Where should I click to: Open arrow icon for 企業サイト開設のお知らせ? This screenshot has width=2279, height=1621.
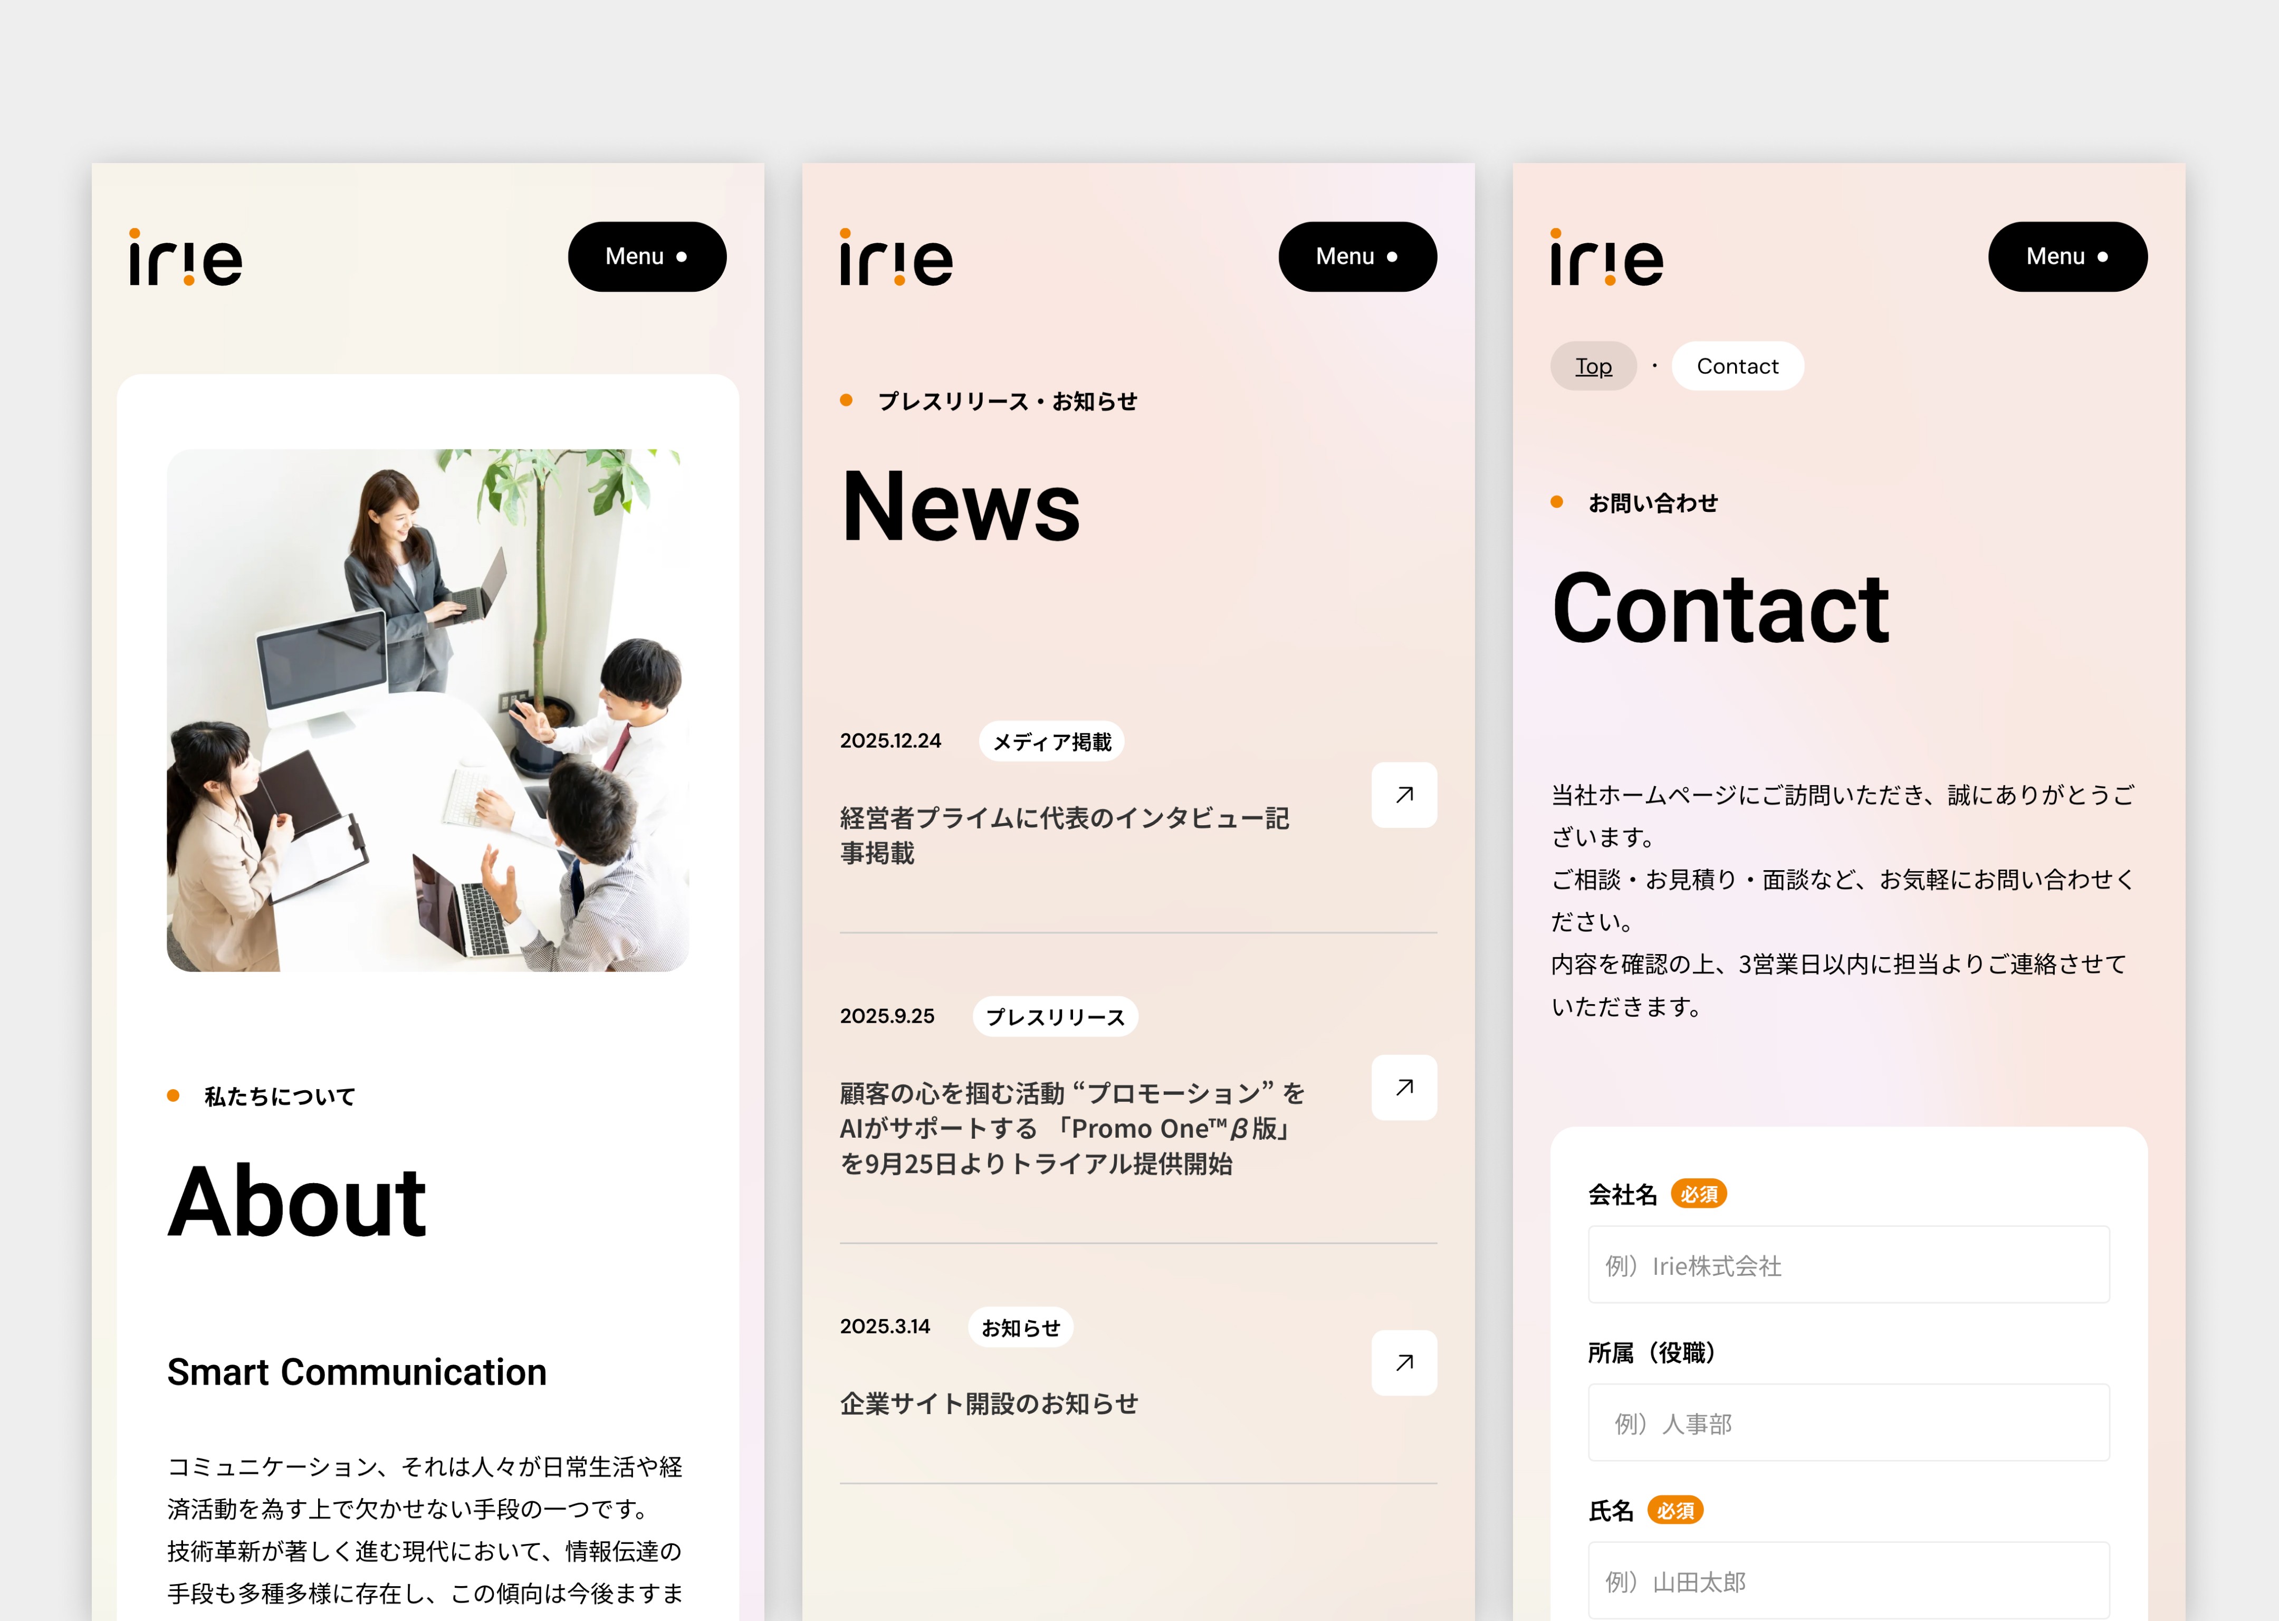1404,1362
